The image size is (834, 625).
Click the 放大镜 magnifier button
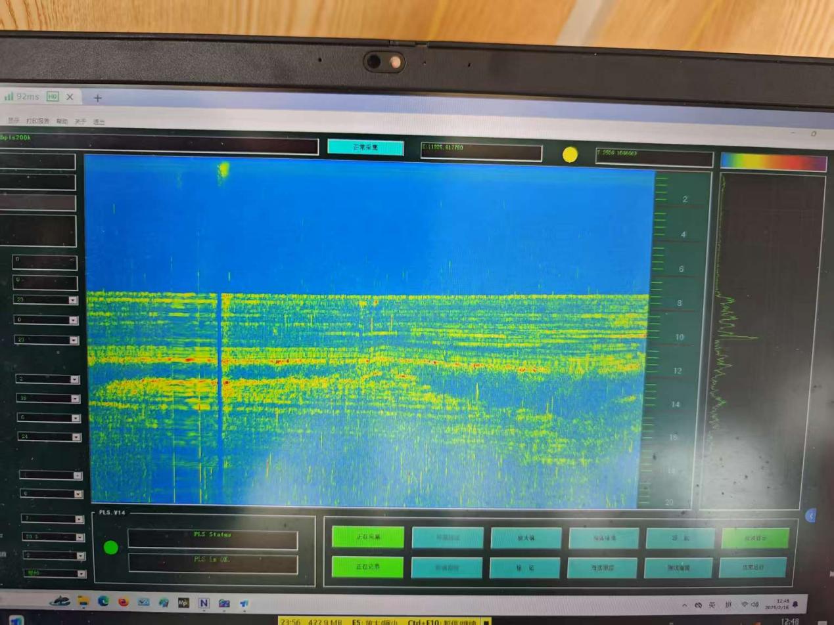[x=526, y=538]
